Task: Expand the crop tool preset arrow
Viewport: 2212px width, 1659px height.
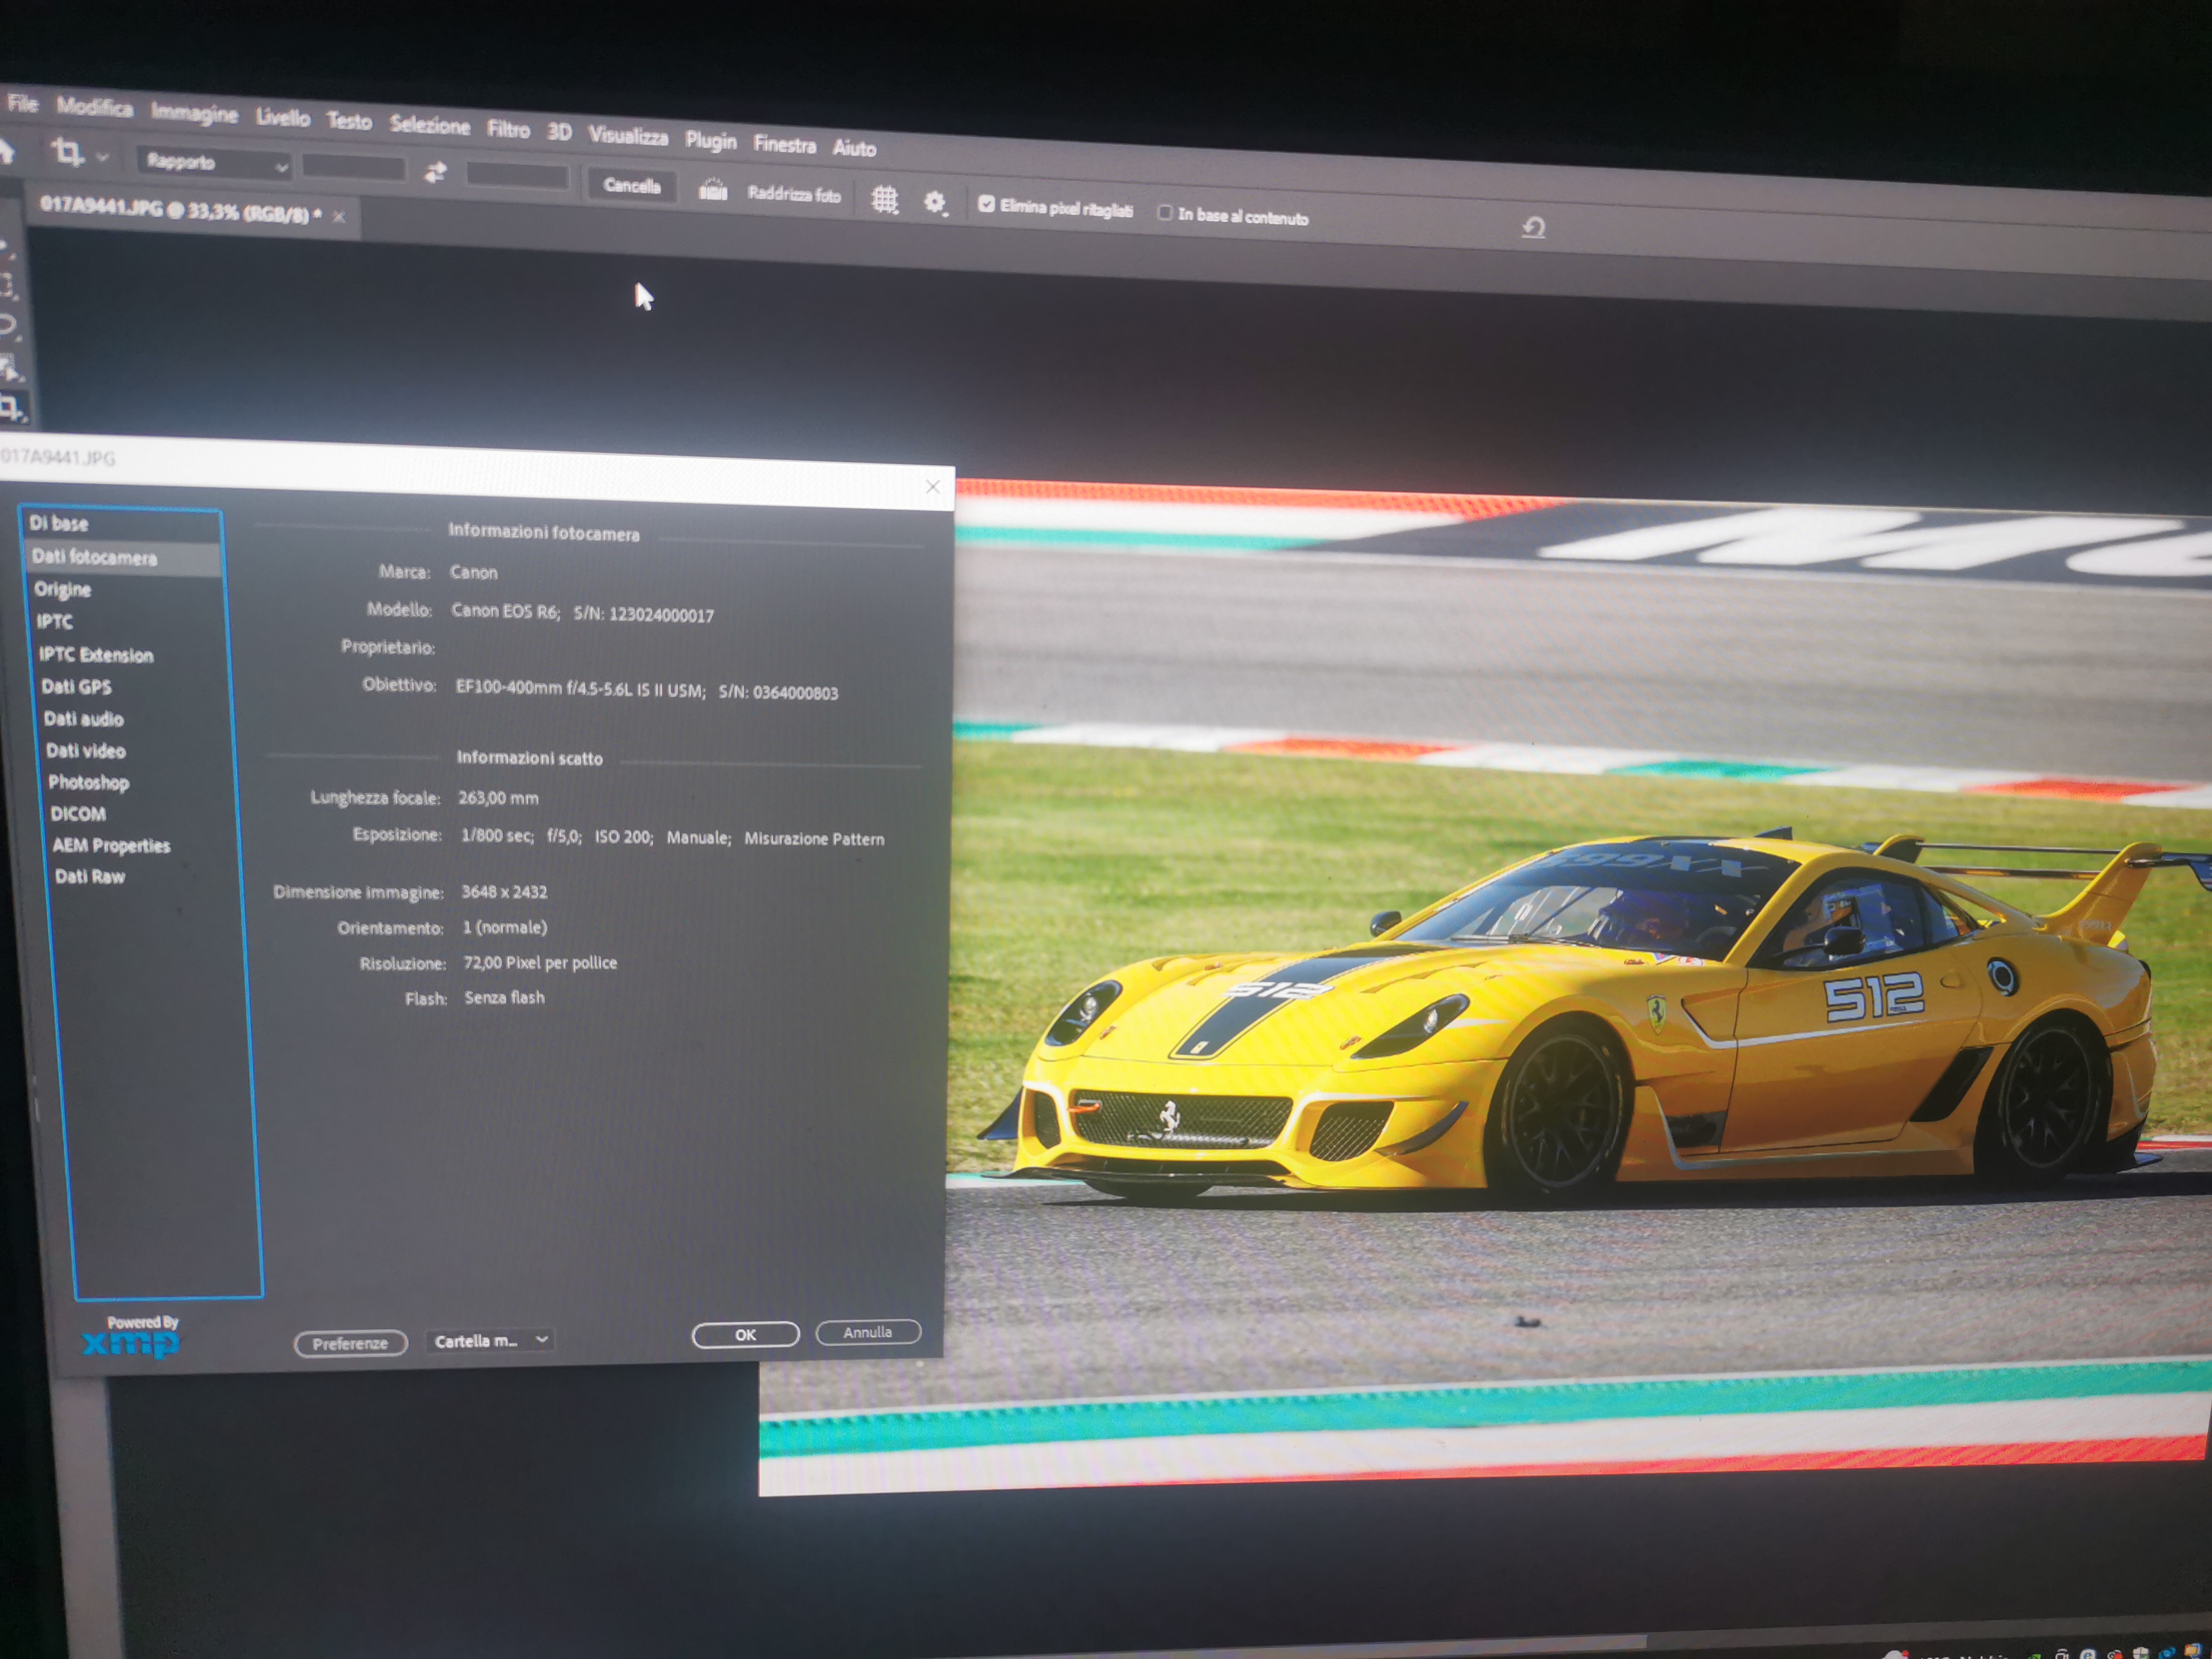Action: pyautogui.click(x=102, y=157)
